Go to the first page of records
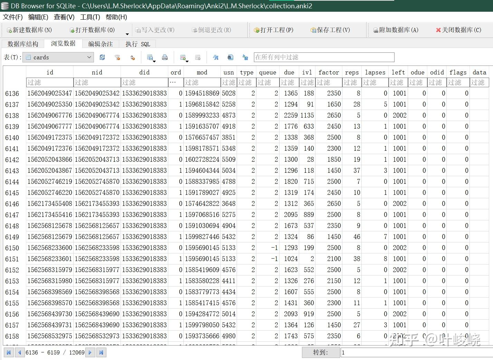This screenshot has width=493, height=360. [9, 352]
